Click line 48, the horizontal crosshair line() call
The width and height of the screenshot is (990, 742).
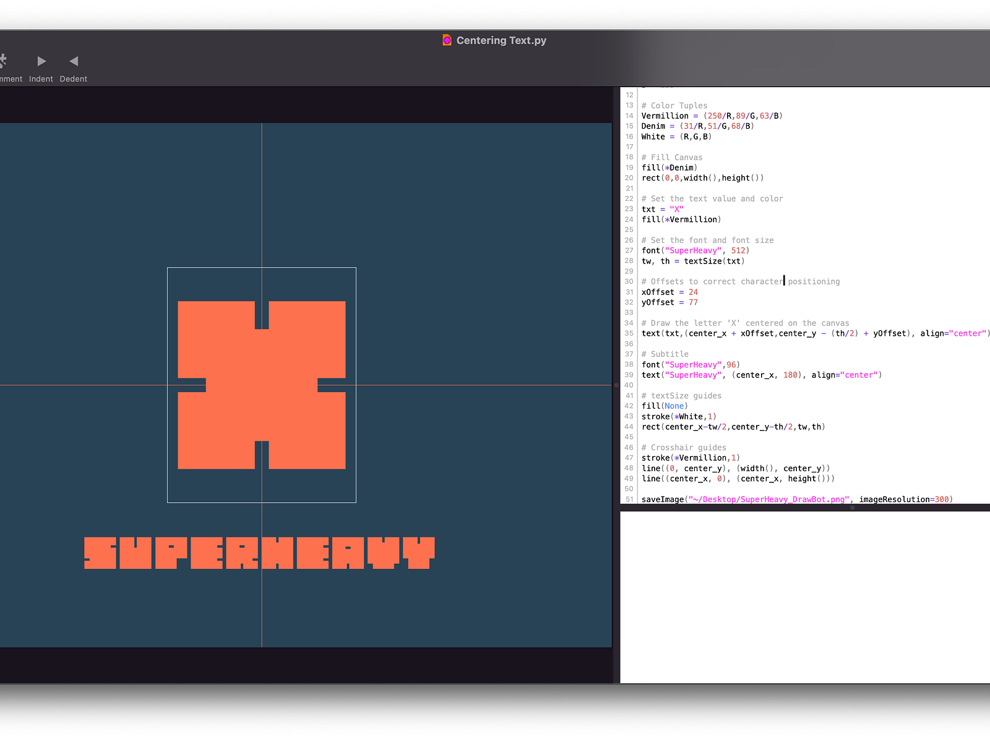pos(736,468)
